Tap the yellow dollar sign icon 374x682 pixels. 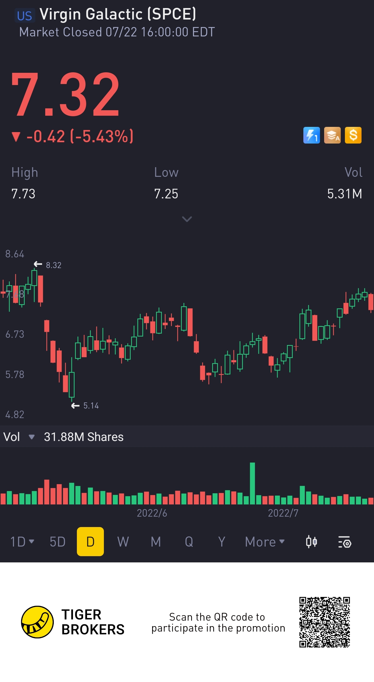coord(353,135)
